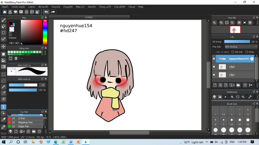Screen dimensions: 259x145
Task: Activate the Text tool
Action: click(4, 107)
